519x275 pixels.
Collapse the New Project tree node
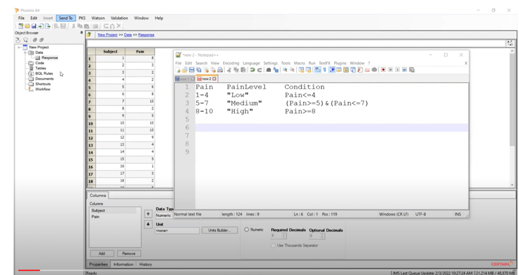click(x=19, y=47)
